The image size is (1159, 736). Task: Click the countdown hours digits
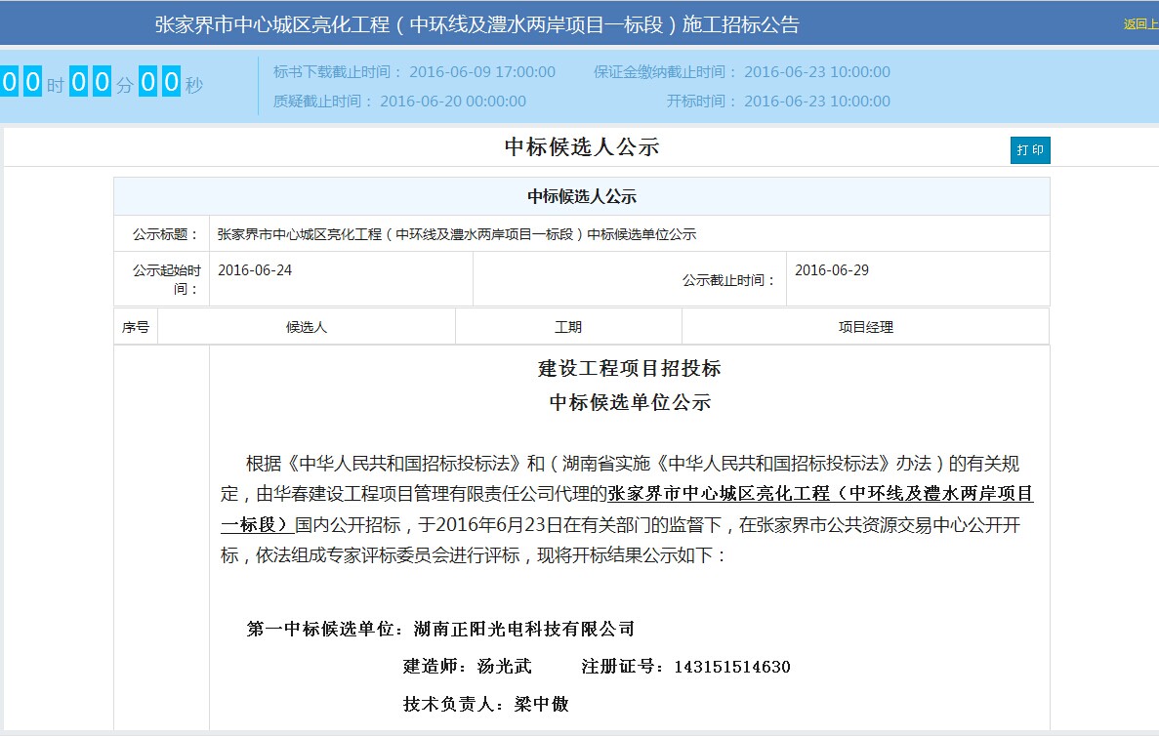(21, 83)
